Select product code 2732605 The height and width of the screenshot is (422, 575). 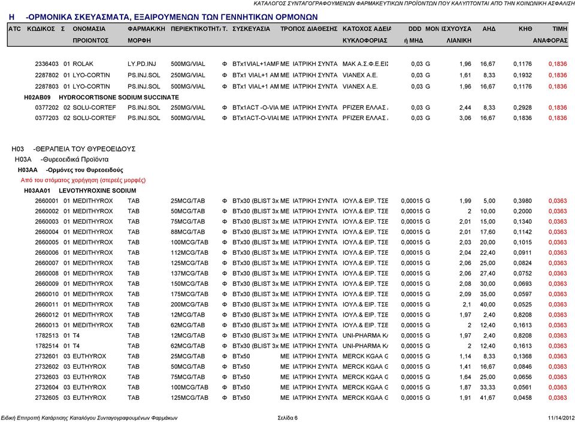[47, 398]
